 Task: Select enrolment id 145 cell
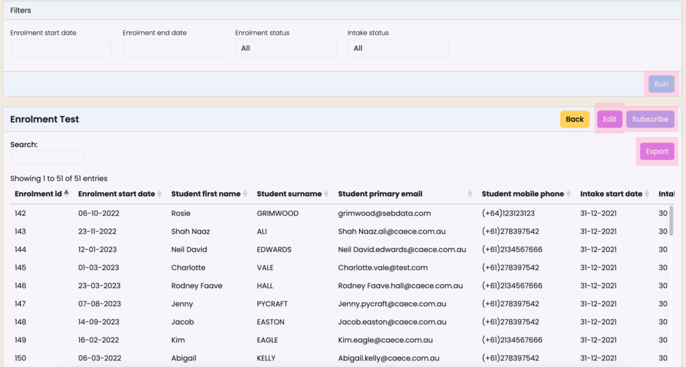20,267
